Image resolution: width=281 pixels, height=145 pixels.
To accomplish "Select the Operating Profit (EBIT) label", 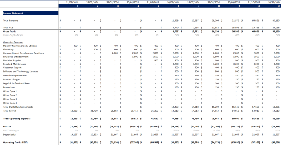I will click(x=15, y=142).
